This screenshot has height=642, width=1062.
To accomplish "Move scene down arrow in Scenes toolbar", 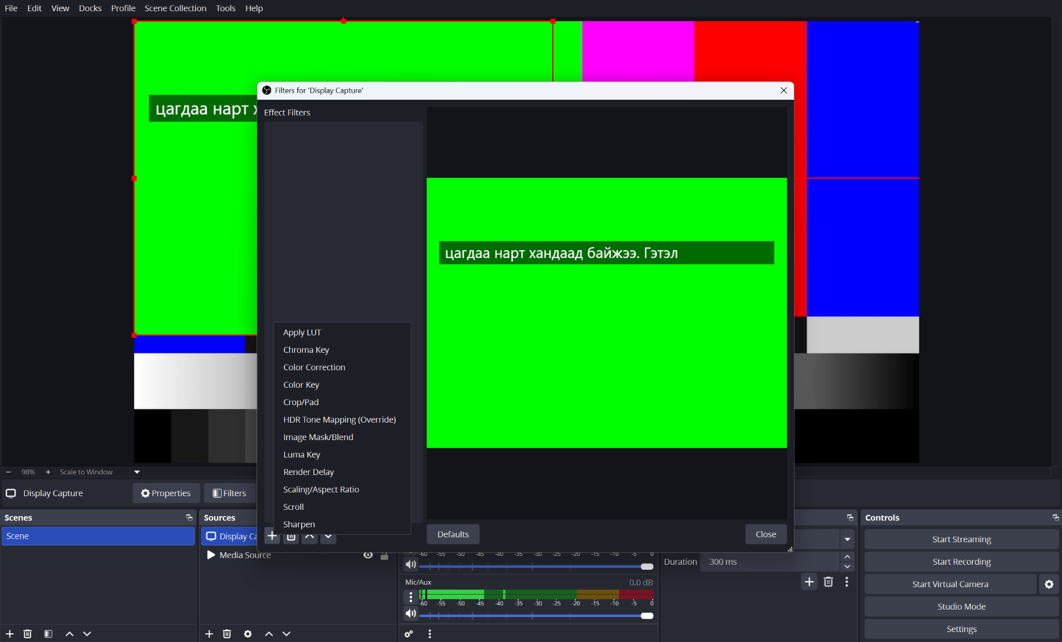I will [x=87, y=634].
